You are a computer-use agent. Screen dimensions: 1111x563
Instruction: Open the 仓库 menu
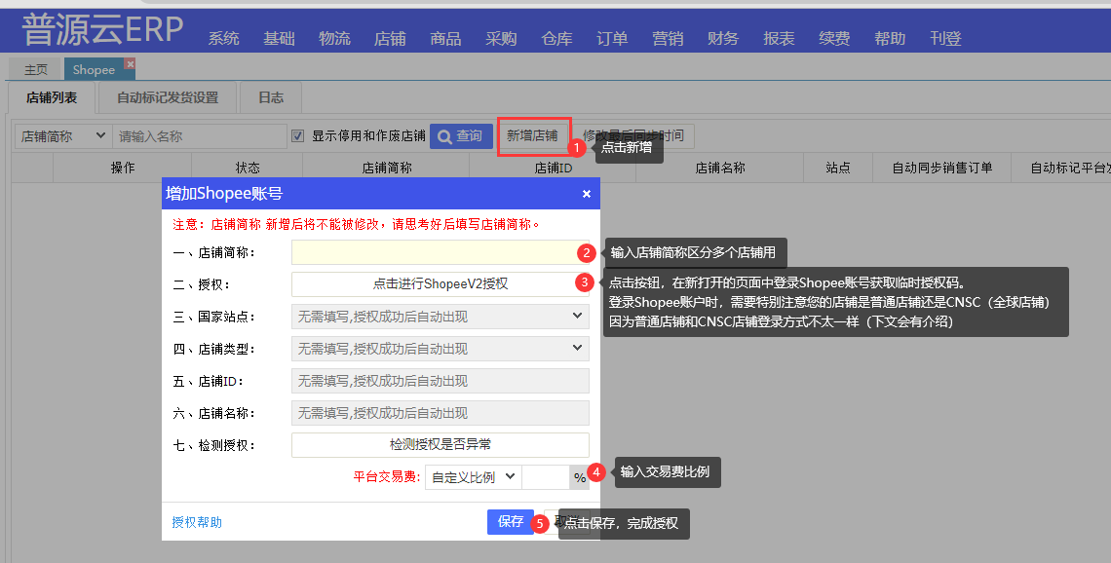point(556,38)
